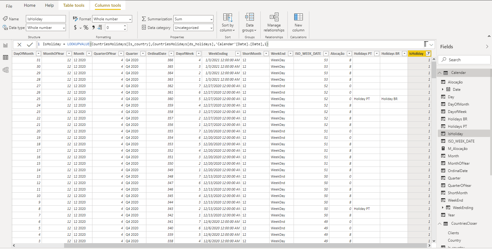Open Manage relationships dialog
The image size is (492, 249).
coord(274,23)
